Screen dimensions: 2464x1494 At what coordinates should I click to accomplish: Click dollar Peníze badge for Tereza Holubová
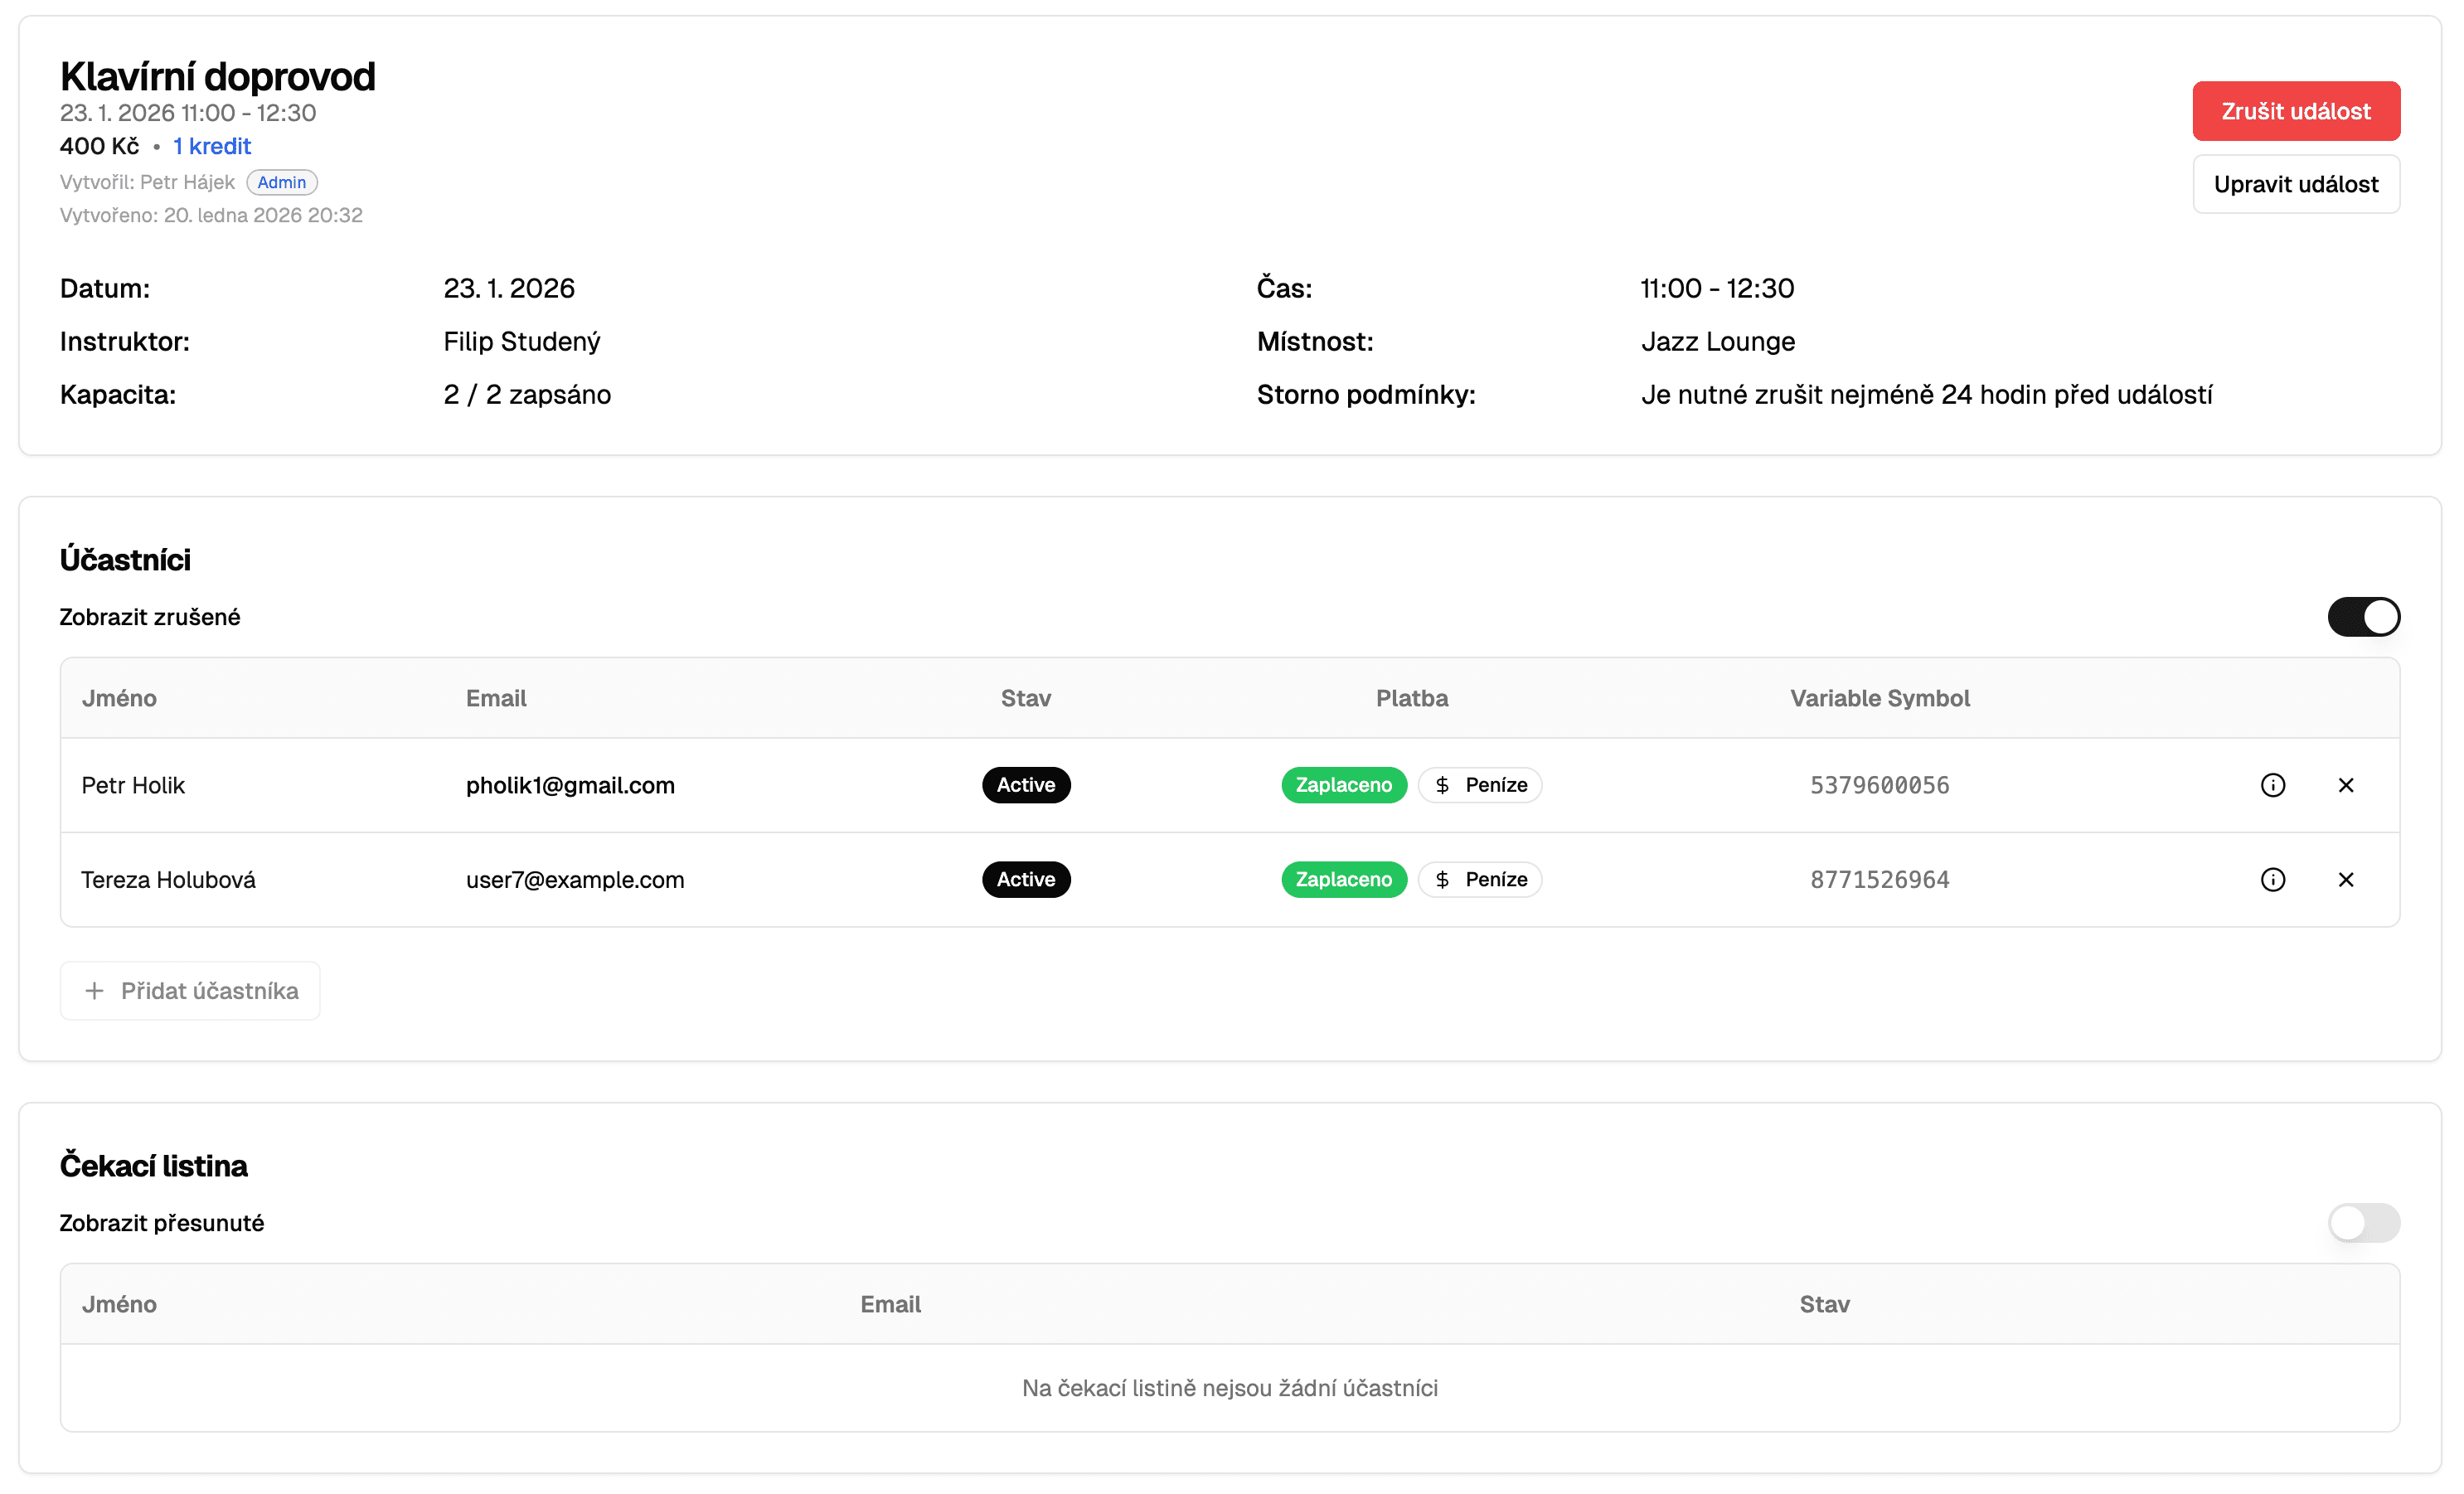coord(1479,879)
